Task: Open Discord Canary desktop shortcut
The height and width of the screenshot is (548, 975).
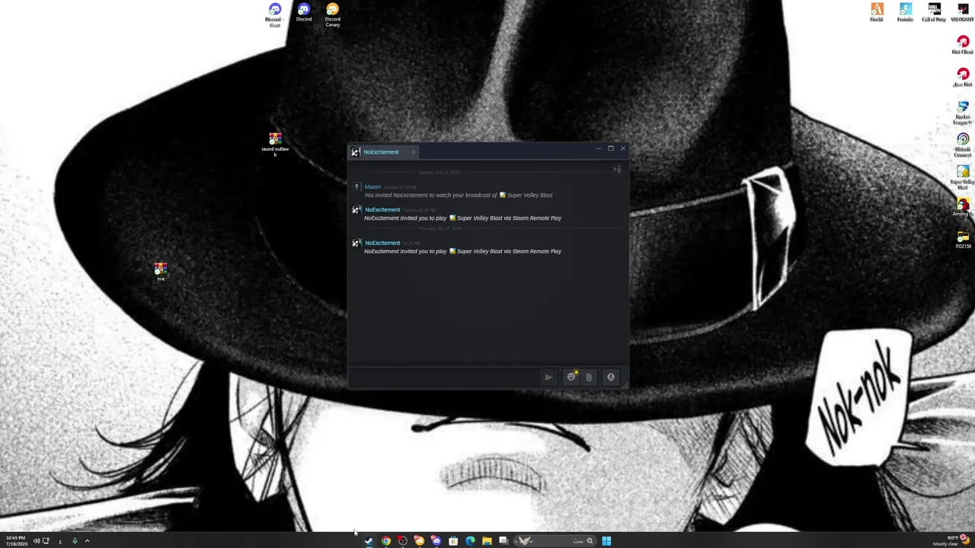Action: click(x=333, y=14)
